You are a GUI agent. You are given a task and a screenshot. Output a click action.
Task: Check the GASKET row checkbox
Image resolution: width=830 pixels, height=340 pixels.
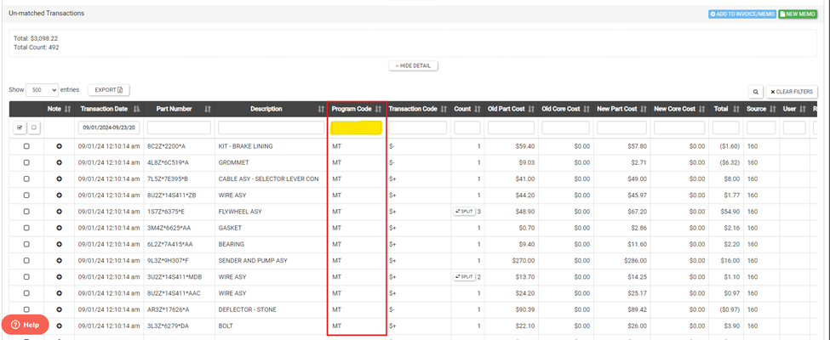coord(26,228)
